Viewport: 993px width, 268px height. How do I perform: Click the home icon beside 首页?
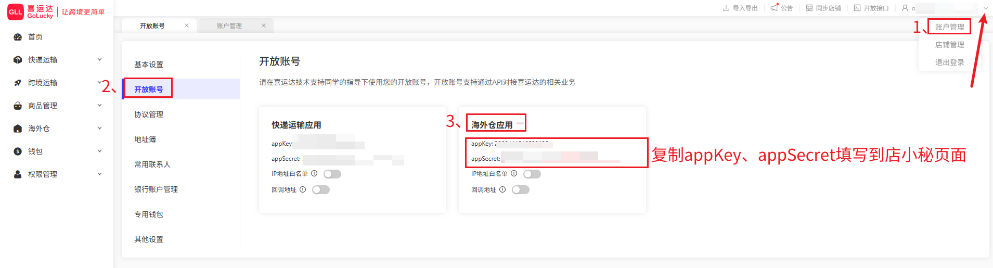(x=18, y=37)
